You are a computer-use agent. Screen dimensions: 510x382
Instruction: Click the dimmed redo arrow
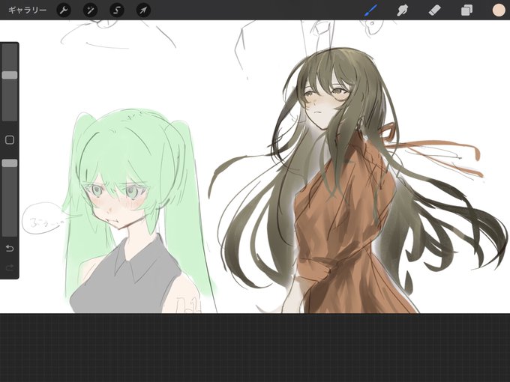click(10, 267)
